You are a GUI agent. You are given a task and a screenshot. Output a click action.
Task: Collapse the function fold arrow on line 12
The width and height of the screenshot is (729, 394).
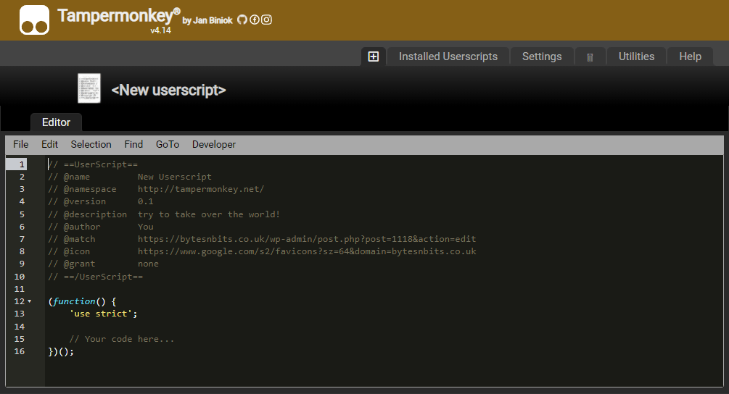pyautogui.click(x=30, y=301)
